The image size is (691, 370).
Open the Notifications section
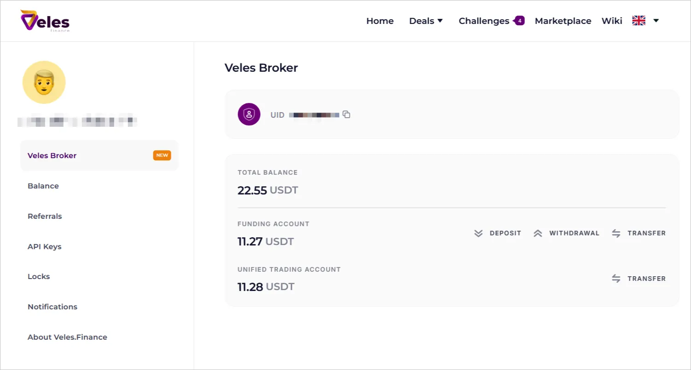coord(52,307)
